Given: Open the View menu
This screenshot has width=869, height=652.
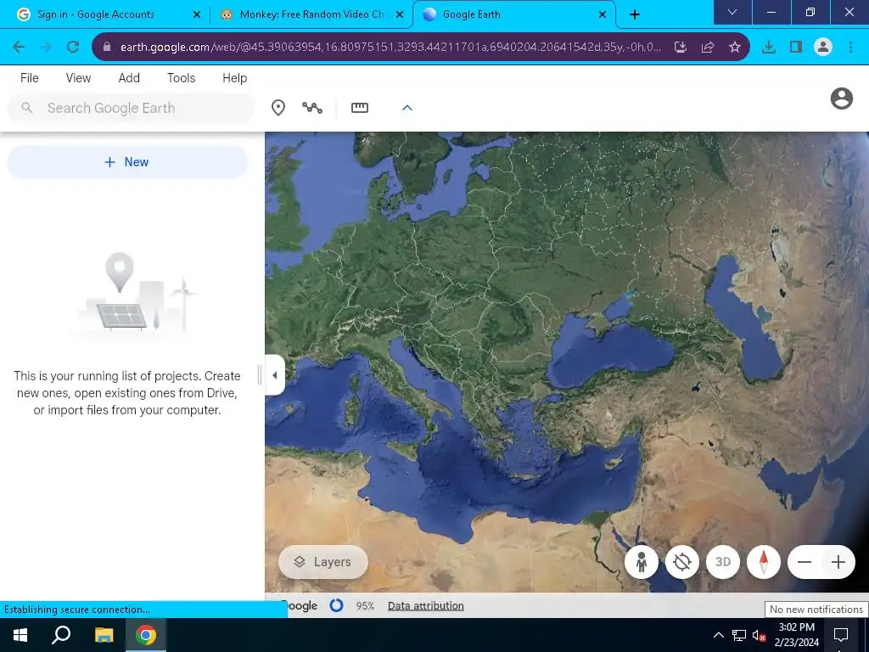Looking at the screenshot, I should pyautogui.click(x=78, y=78).
